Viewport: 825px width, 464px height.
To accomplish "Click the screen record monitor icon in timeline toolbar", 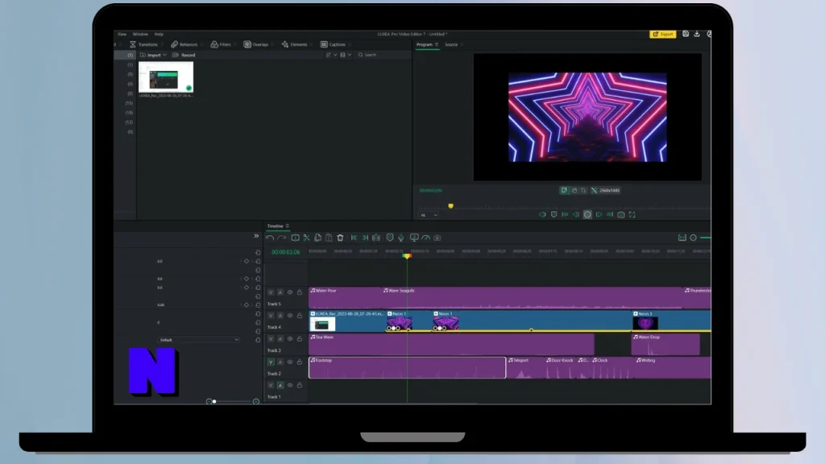I will [x=415, y=238].
